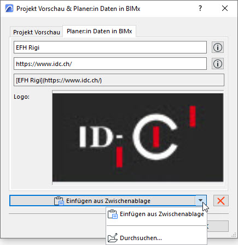Select the Planer:in Daten in BIMx tab
Screen dimensions: 238x245
point(99,31)
